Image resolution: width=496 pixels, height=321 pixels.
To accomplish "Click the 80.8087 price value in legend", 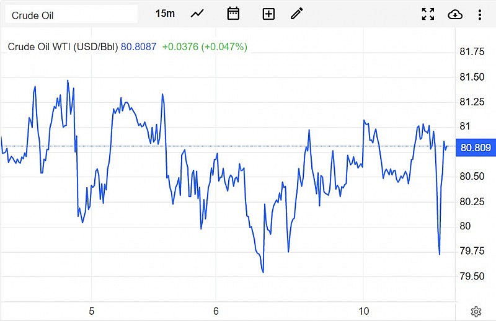I will click(x=139, y=46).
